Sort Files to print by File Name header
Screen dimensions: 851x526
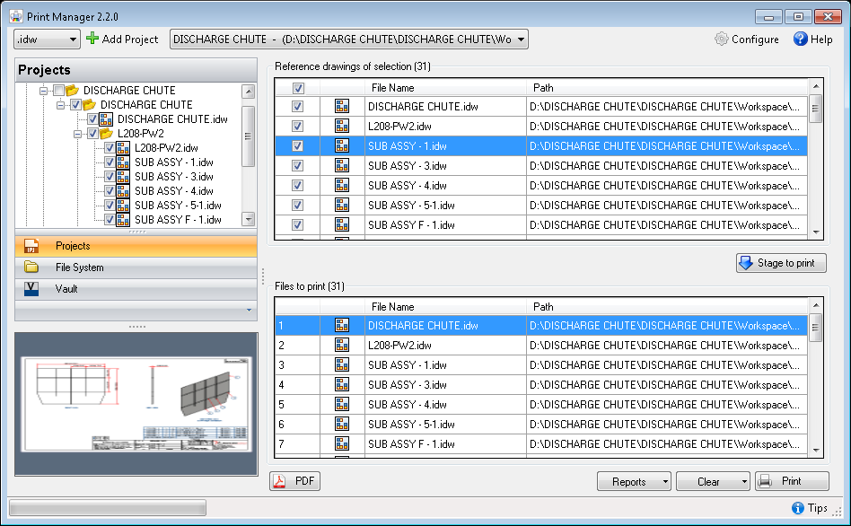(x=445, y=307)
